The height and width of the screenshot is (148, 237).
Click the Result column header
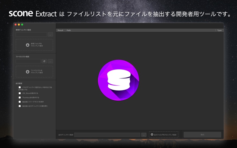click(x=60, y=30)
